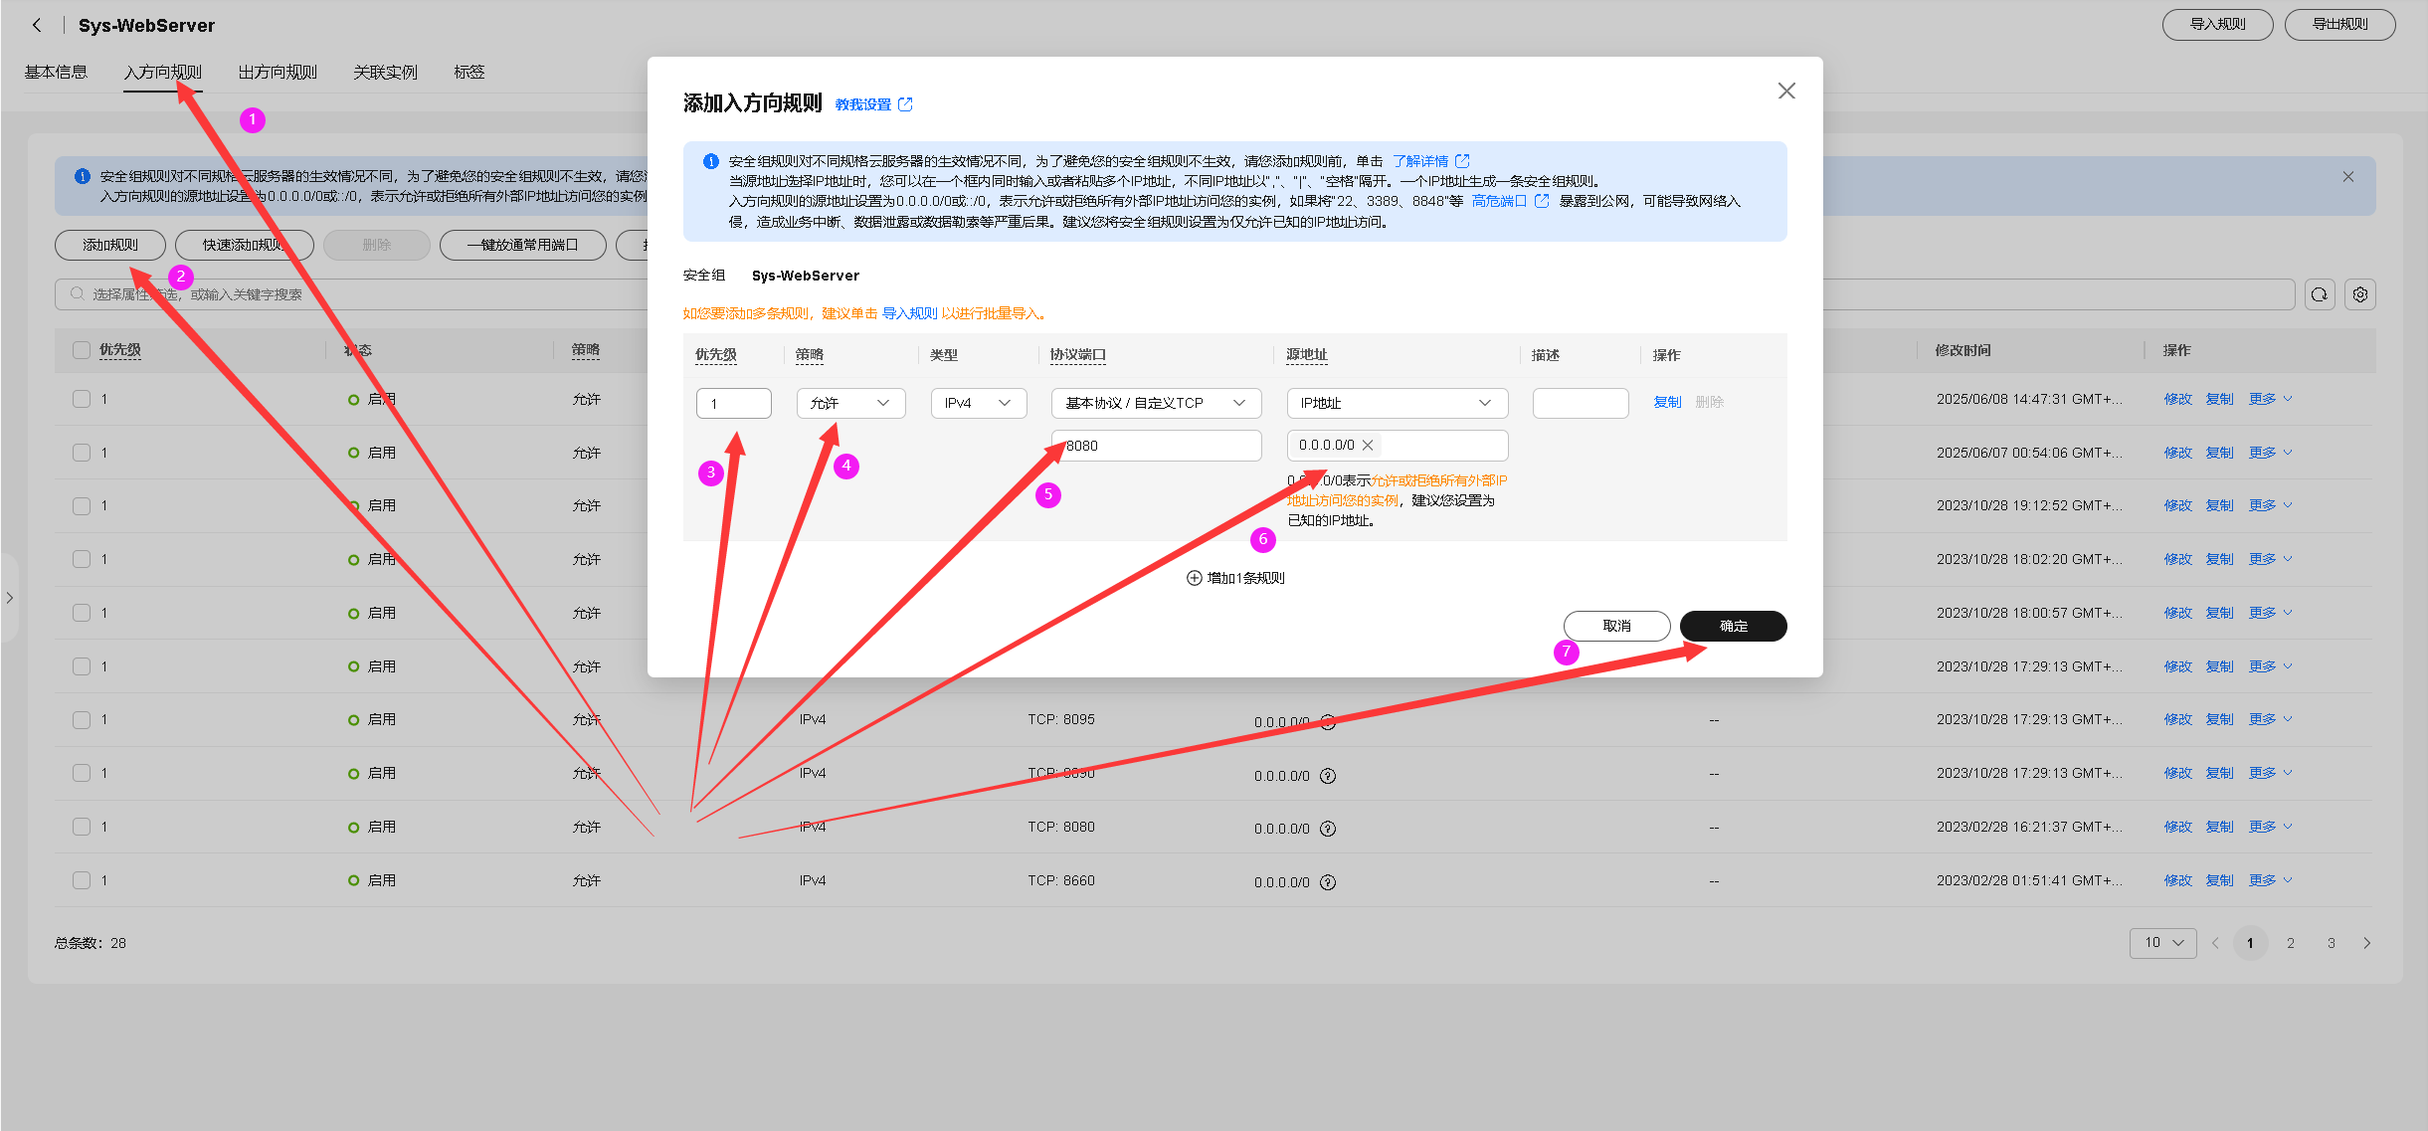The height and width of the screenshot is (1131, 2428).
Task: Open the table settings gear icon
Action: (2360, 294)
